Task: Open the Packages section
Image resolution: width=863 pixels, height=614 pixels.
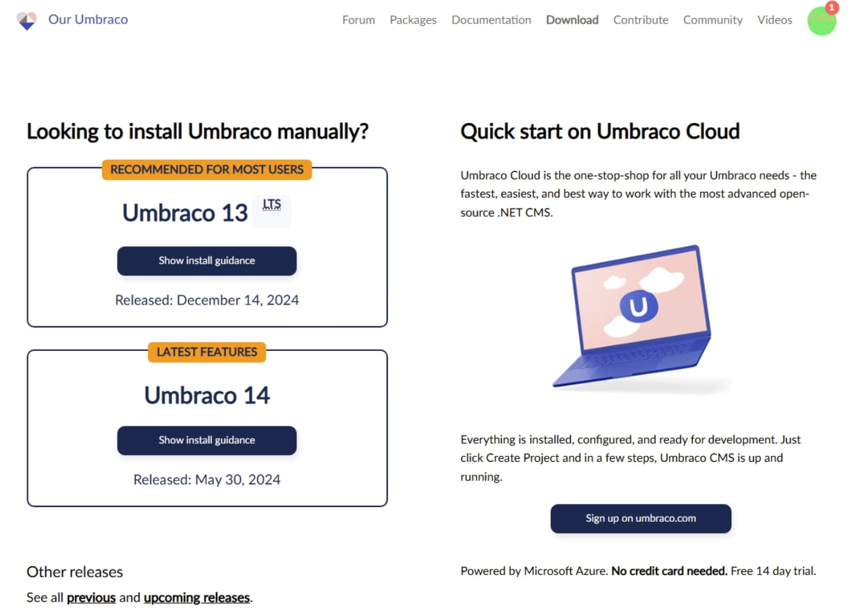Action: pyautogui.click(x=413, y=20)
